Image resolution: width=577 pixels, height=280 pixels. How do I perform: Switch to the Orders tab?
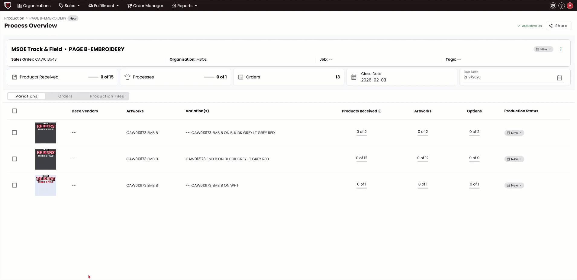pyautogui.click(x=65, y=96)
